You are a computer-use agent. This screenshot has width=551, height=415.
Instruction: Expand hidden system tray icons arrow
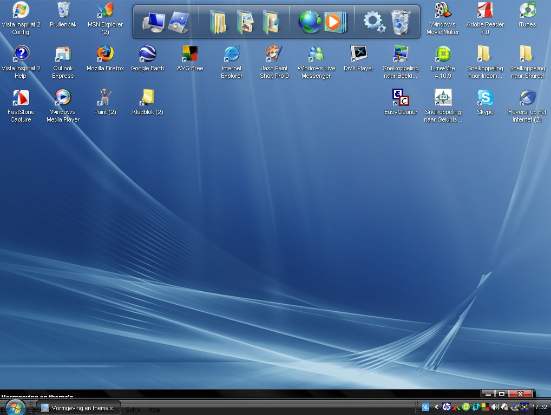pyautogui.click(x=437, y=407)
